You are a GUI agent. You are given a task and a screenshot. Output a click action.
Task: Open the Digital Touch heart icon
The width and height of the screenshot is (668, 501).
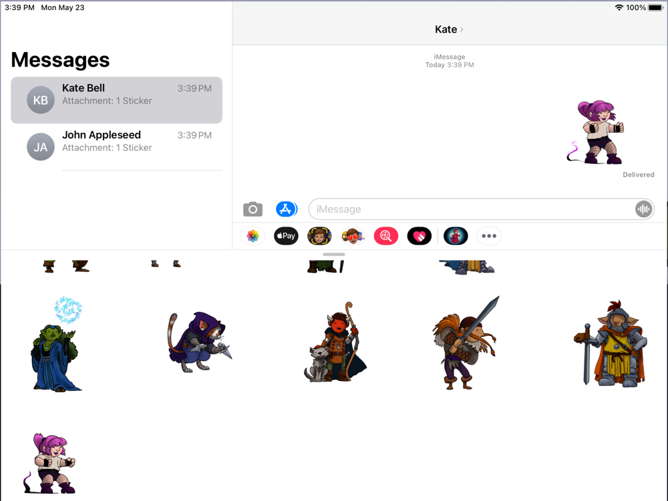420,236
